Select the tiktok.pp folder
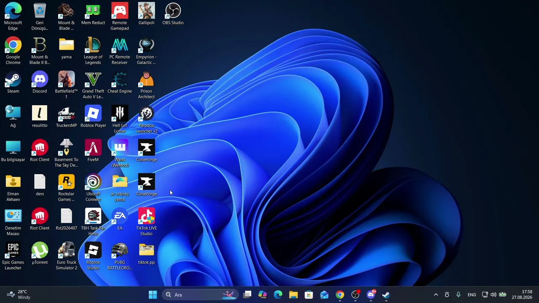 (147, 254)
